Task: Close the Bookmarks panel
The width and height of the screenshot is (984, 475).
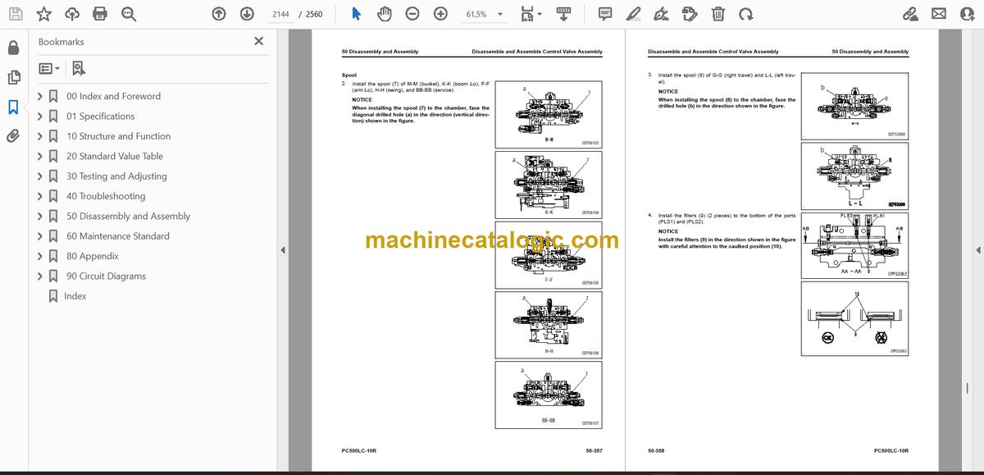Action: [x=258, y=41]
